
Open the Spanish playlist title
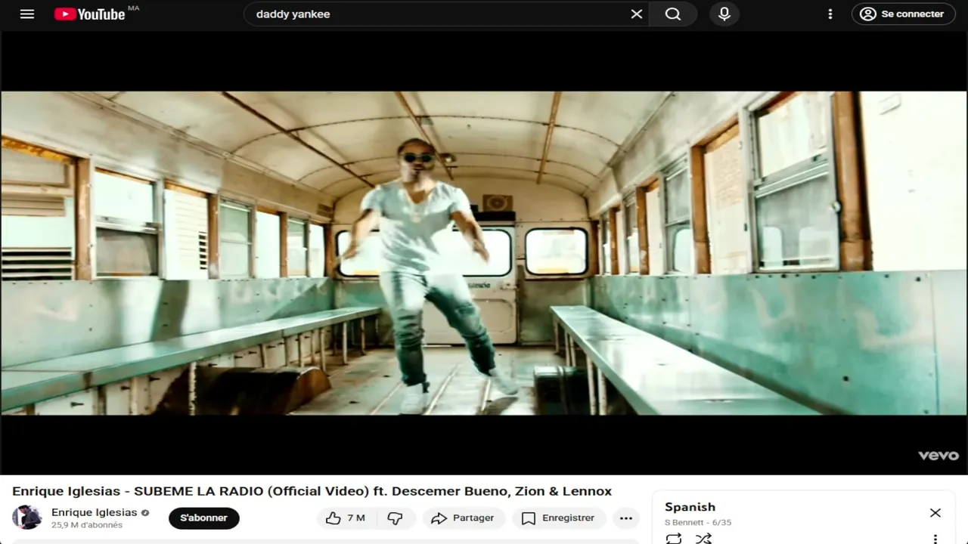(690, 507)
